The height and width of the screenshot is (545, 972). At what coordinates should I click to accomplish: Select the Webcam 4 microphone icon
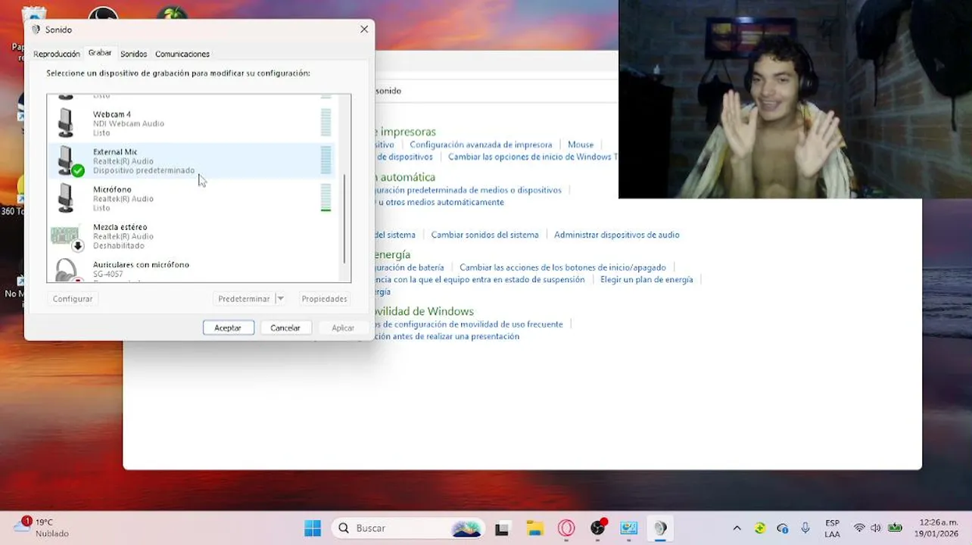[x=67, y=123]
